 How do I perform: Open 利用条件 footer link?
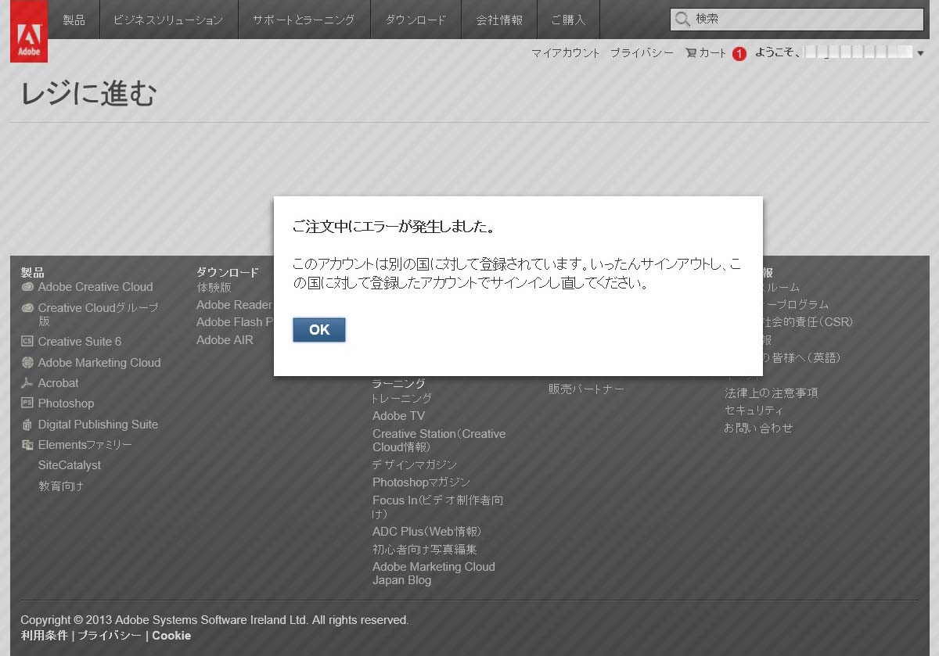pos(44,636)
